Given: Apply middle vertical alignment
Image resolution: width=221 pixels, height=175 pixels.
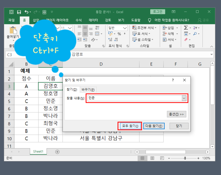Looking at the screenshot, I should (x=85, y=28).
